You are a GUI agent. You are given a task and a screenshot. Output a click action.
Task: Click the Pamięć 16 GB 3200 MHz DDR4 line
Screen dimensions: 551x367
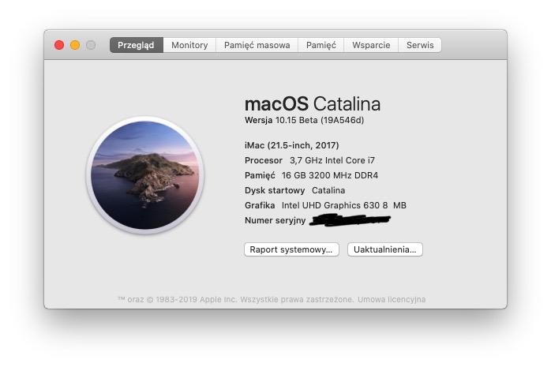click(x=311, y=175)
